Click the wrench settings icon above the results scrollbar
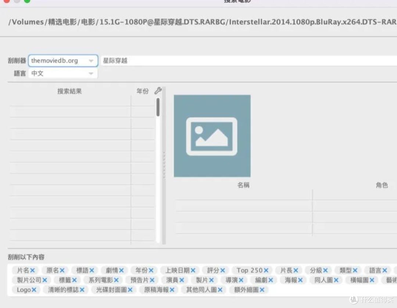The height and width of the screenshot is (308, 397). [158, 91]
